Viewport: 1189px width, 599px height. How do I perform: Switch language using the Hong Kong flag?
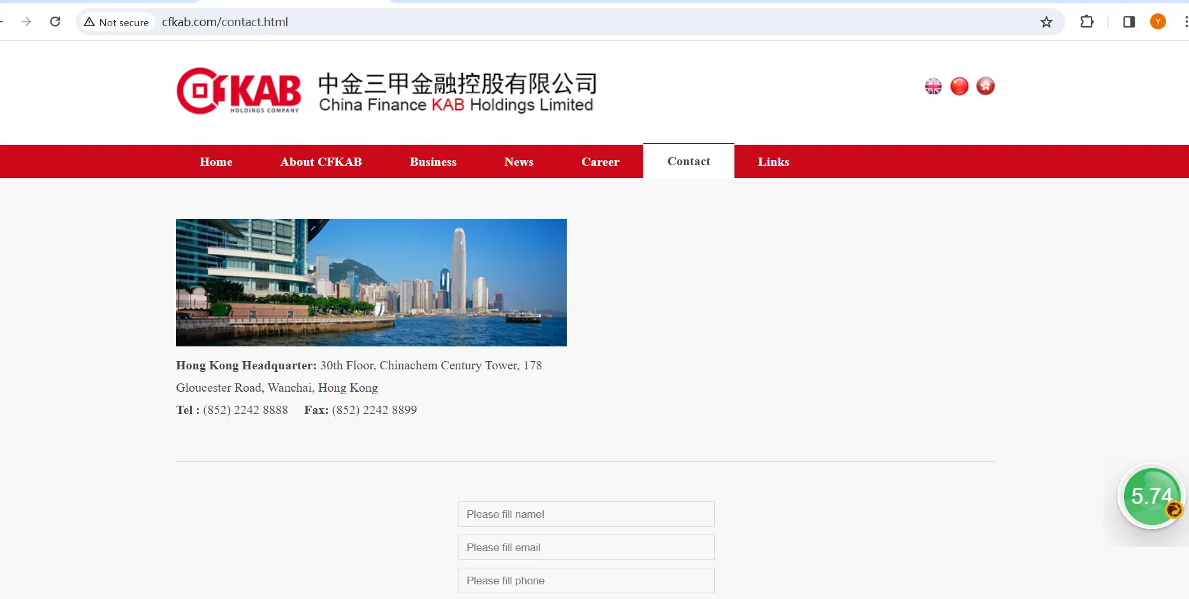[986, 86]
